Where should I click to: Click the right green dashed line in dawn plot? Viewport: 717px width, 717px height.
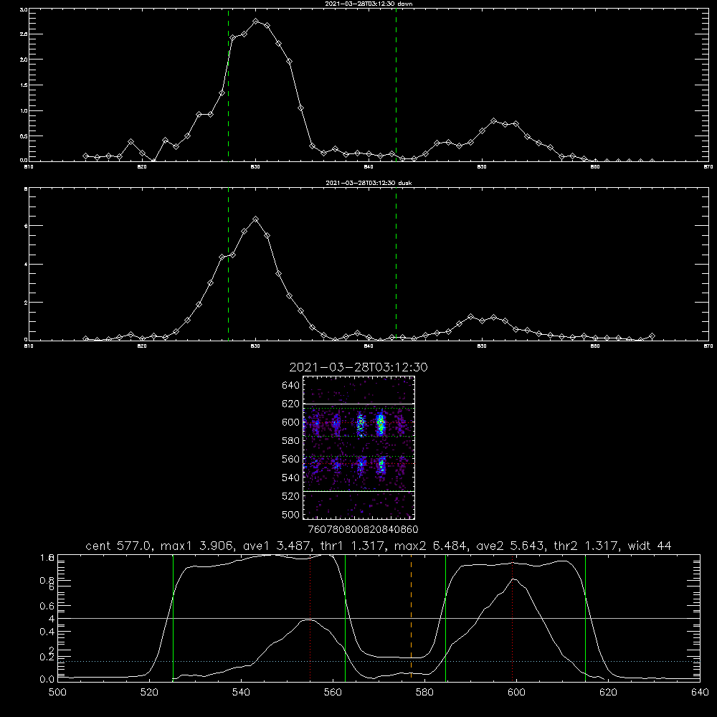pyautogui.click(x=396, y=85)
